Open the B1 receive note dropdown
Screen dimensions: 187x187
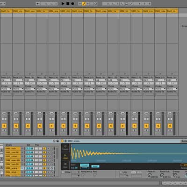[125, 80]
